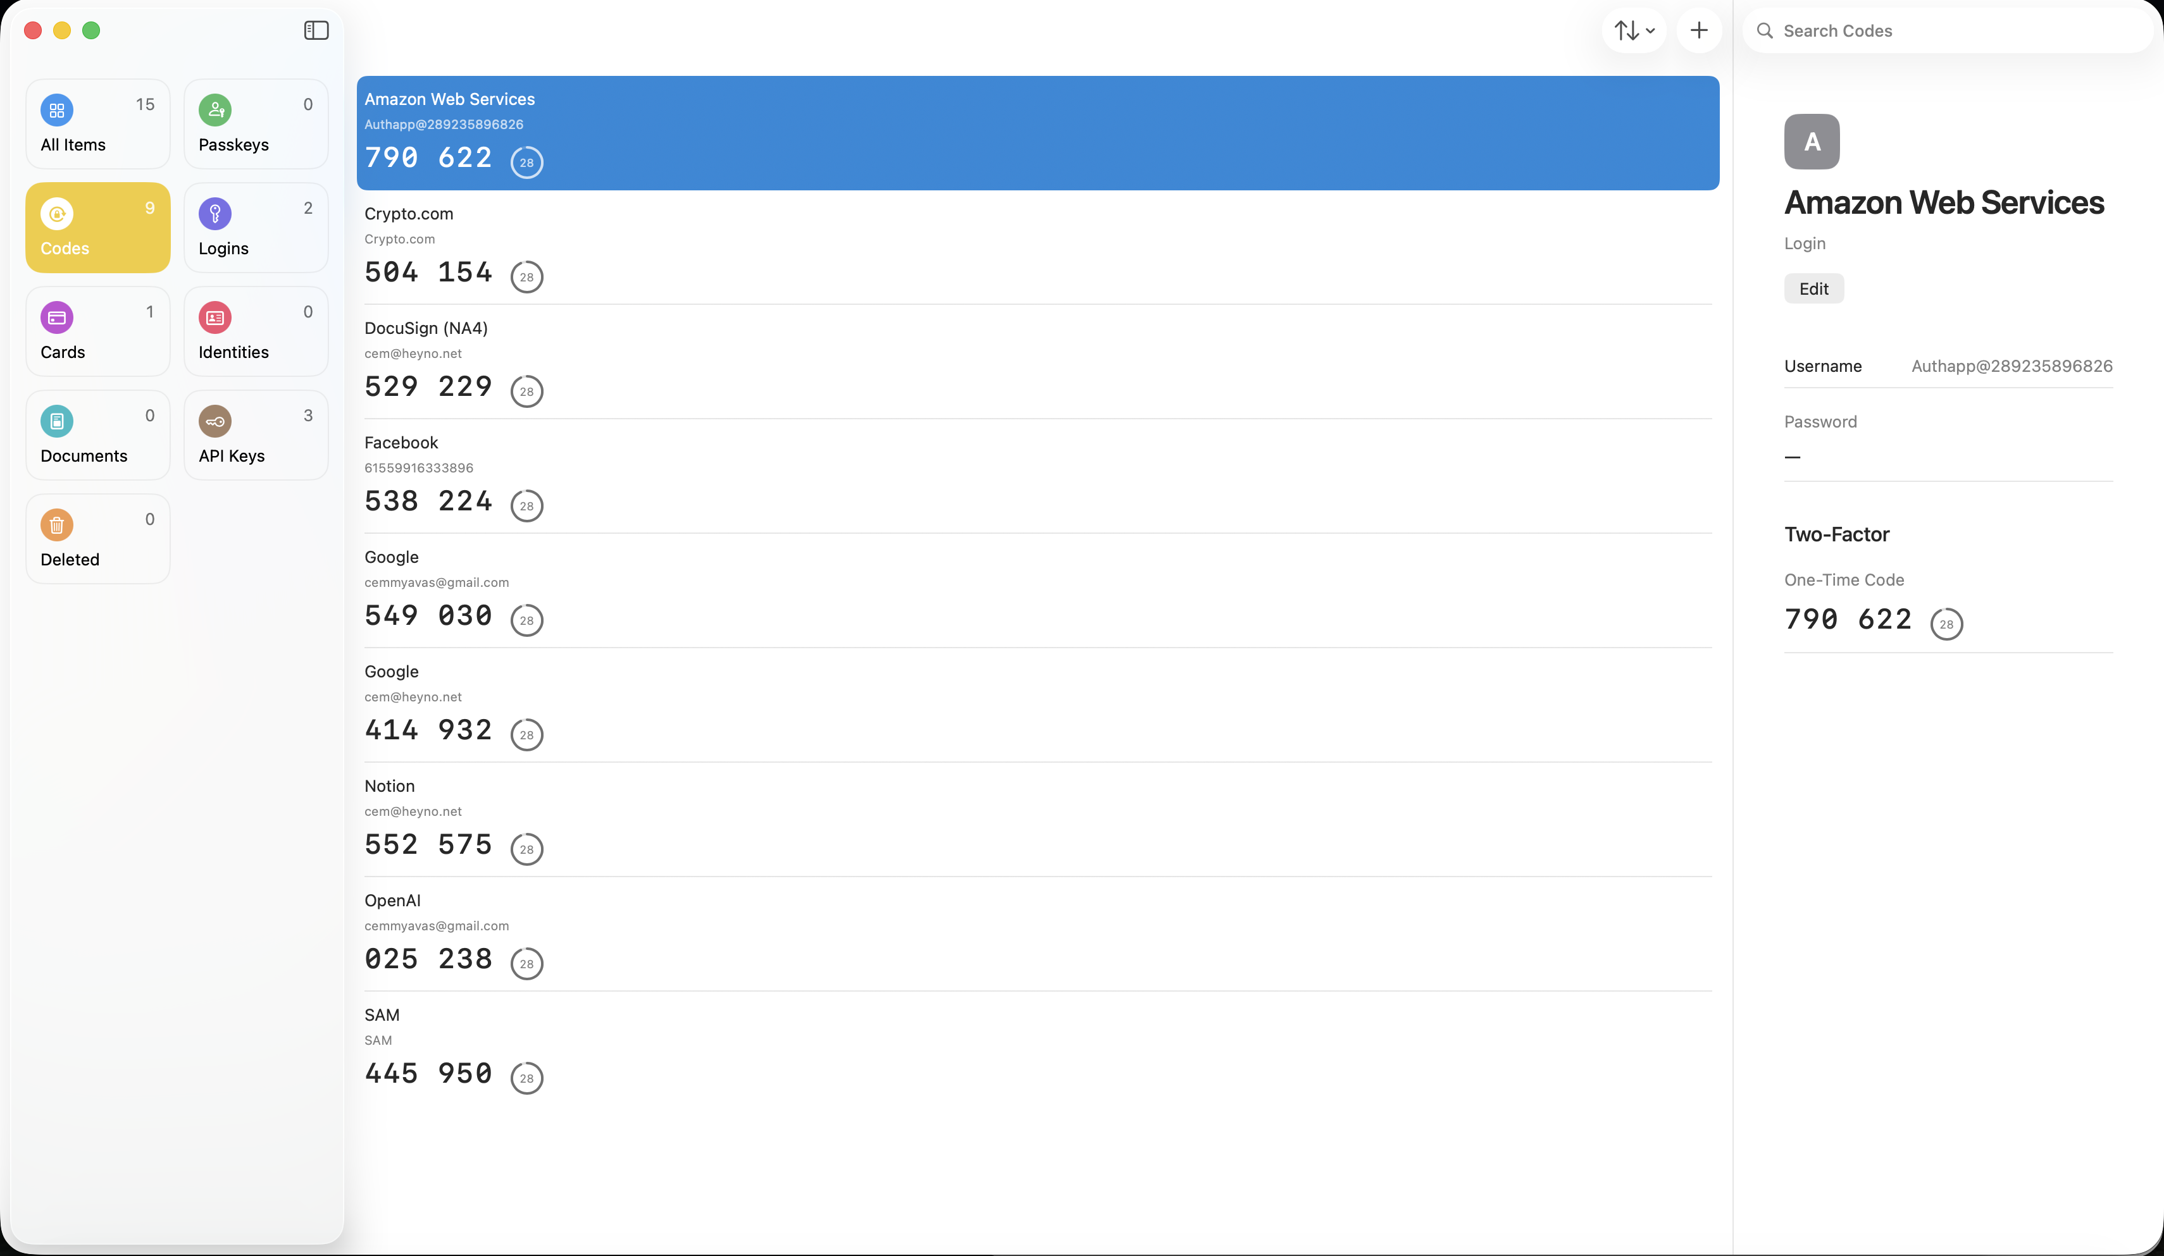This screenshot has width=2164, height=1256.
Task: Copy the code 549 030
Action: tap(428, 615)
